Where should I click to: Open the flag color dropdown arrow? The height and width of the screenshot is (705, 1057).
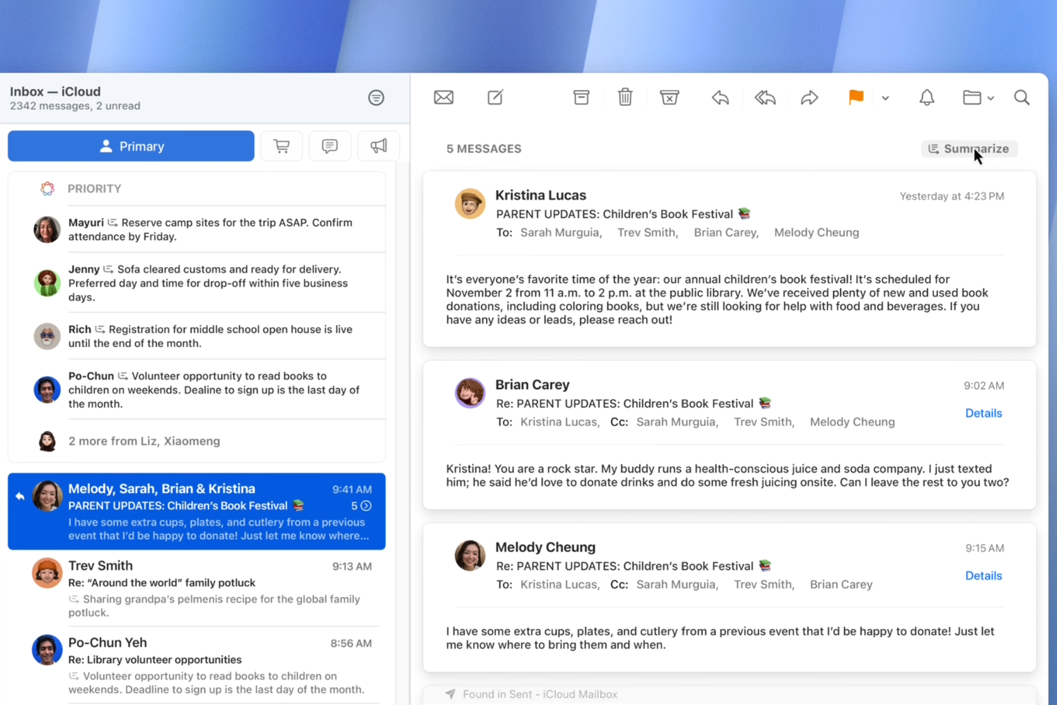(x=885, y=98)
